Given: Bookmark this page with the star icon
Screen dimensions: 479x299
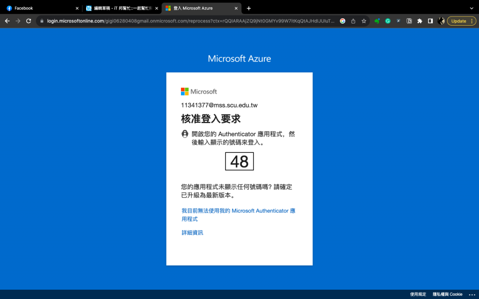Looking at the screenshot, I should pos(363,21).
